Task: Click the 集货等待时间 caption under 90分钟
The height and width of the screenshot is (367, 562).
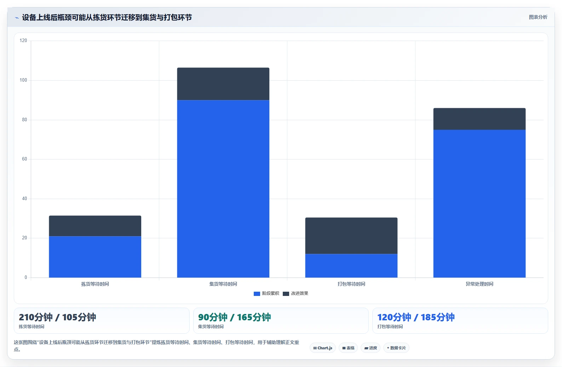Action: tap(211, 327)
